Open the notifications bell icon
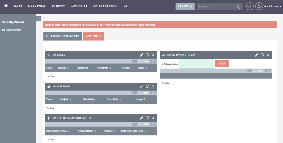This screenshot has height=143, width=283. coord(250,6)
